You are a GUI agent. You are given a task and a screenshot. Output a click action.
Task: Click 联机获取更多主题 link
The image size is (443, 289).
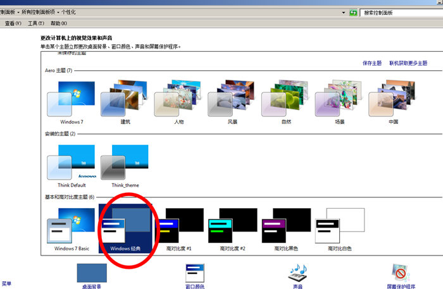tap(408, 63)
